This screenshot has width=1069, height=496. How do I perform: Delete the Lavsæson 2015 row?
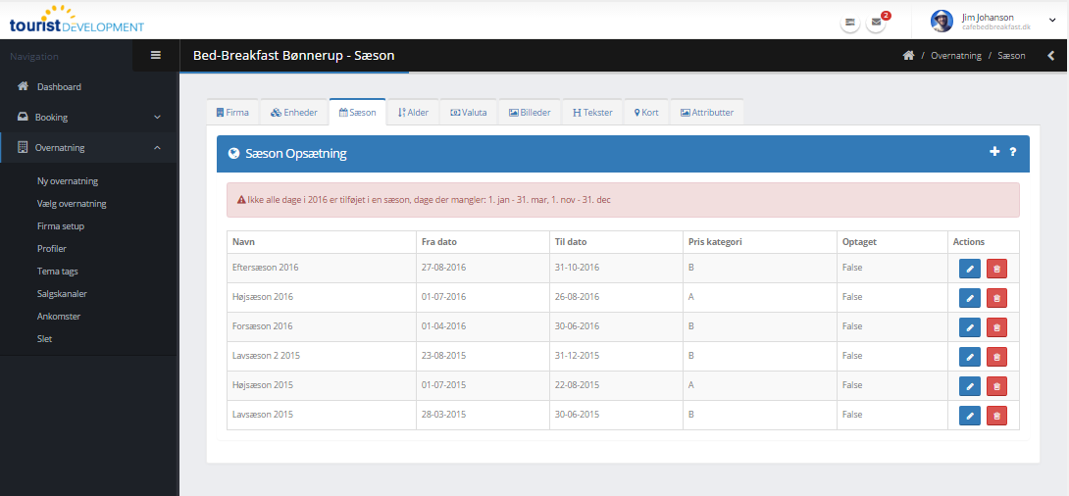point(996,416)
